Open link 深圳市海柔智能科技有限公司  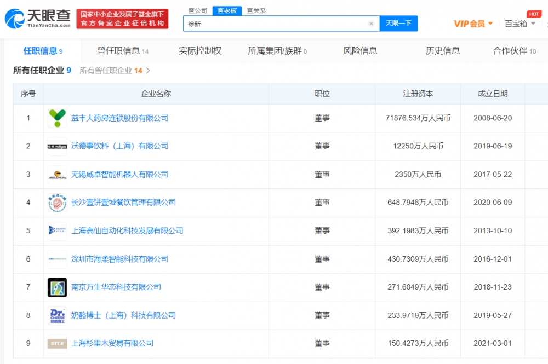pyautogui.click(x=120, y=259)
